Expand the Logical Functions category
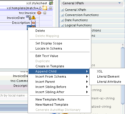The width and height of the screenshot is (125, 114). tap(62, 25)
